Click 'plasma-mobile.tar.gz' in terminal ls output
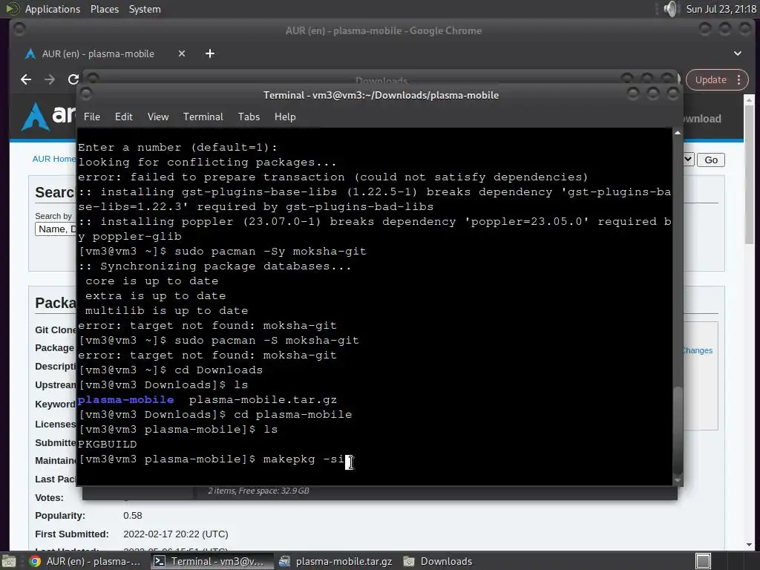The width and height of the screenshot is (760, 570). tap(263, 400)
